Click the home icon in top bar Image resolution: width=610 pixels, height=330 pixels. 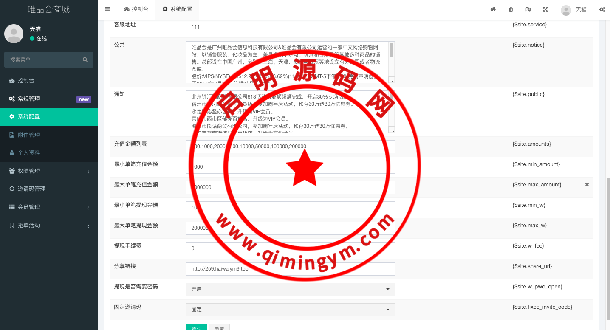click(x=493, y=9)
